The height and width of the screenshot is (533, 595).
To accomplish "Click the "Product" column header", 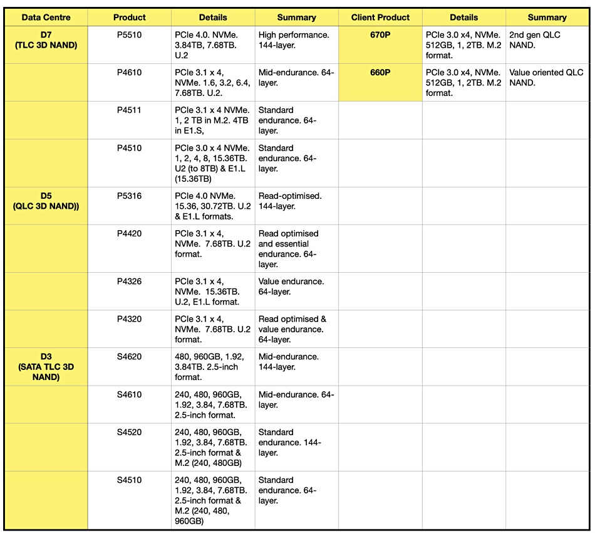I will pos(130,18).
